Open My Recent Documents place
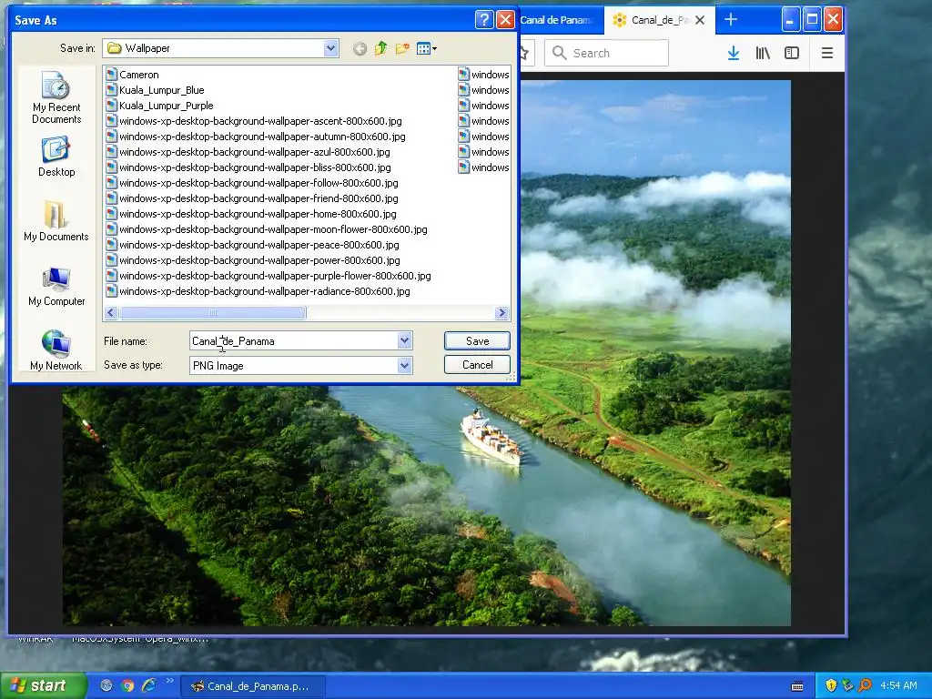Screen dimensions: 932x699 coord(56,97)
